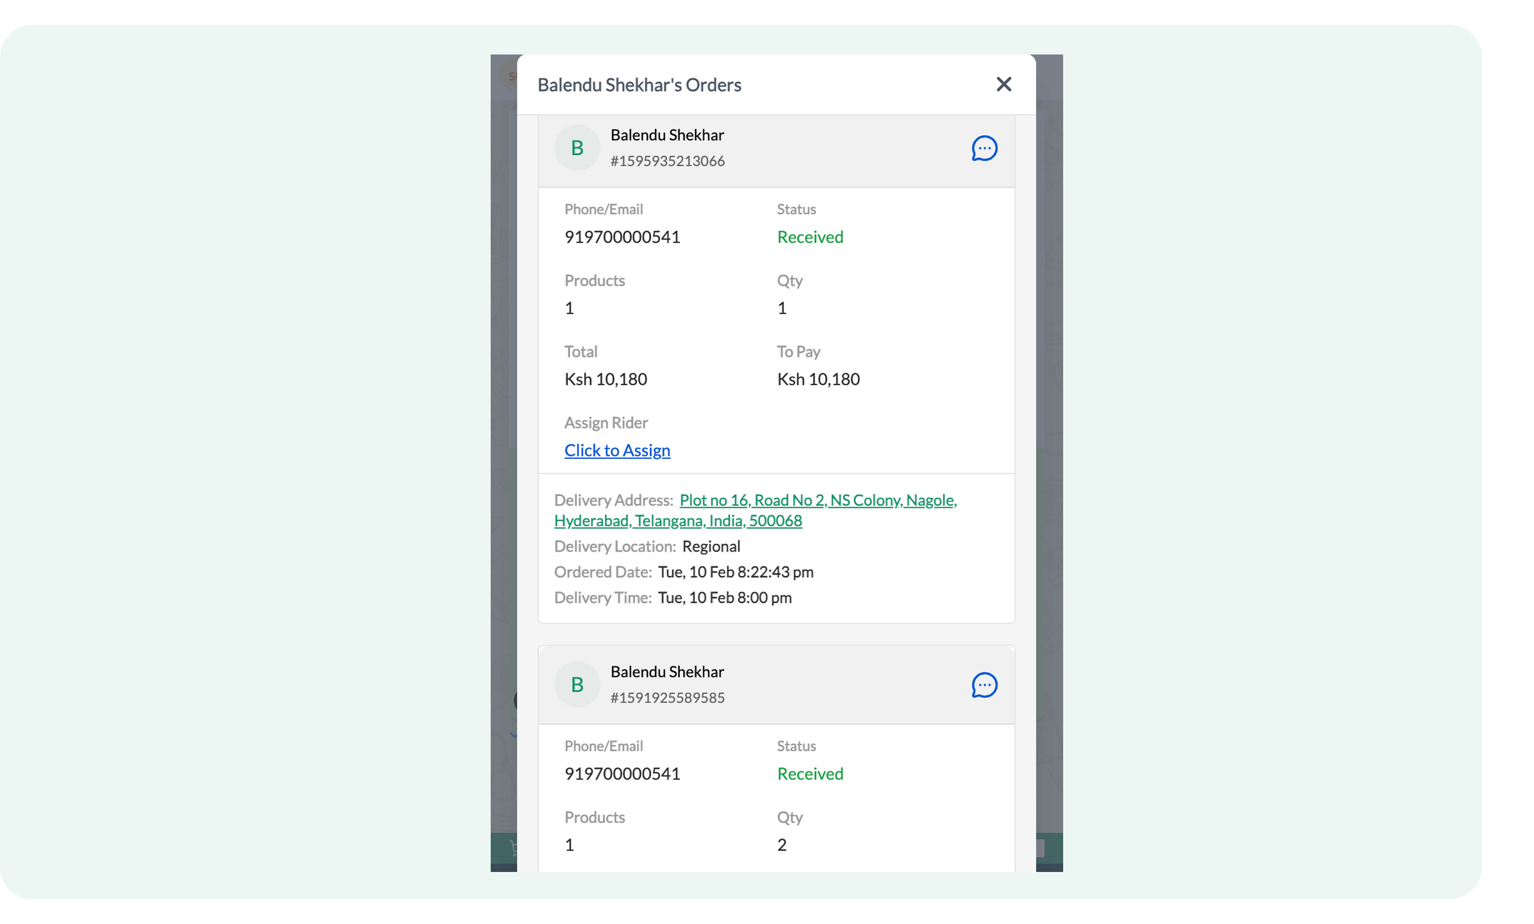Close the Balendu Shekhar's Orders dialog
This screenshot has height=924, width=1534.
click(1003, 85)
